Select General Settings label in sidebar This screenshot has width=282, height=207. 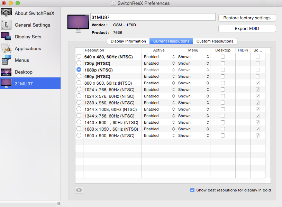click(33, 25)
